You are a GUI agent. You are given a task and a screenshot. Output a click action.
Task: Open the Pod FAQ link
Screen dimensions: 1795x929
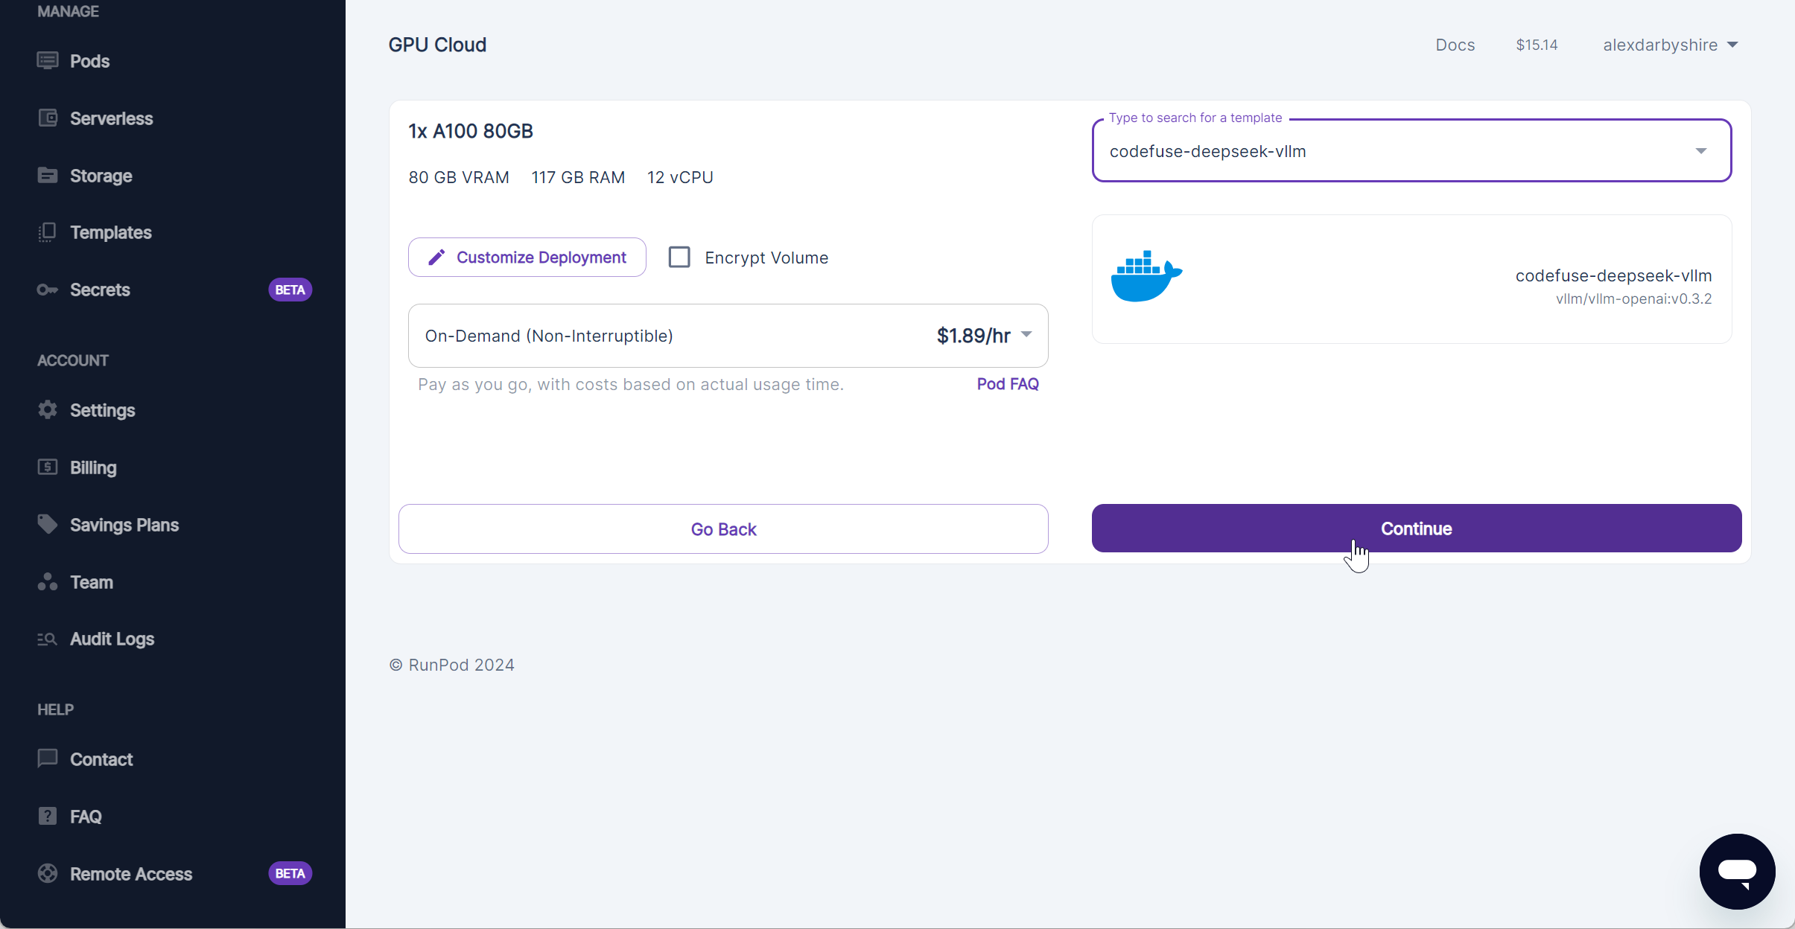pos(1008,384)
